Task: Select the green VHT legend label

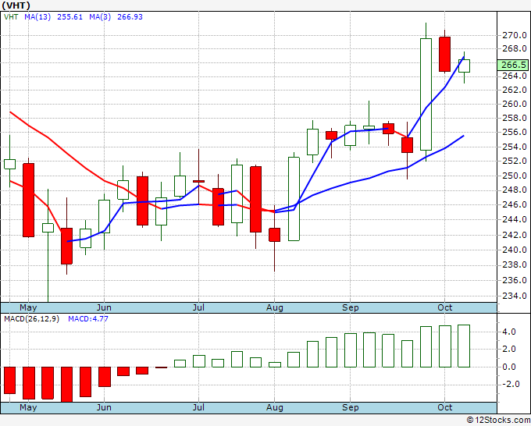Action: [11, 17]
